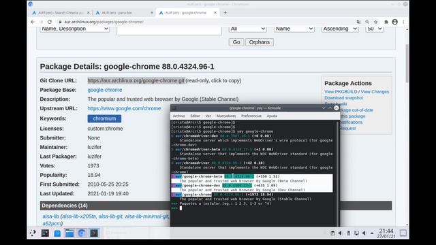The width and height of the screenshot is (436, 245).
Task: Open the Editar menu in Konsole
Action: click(x=195, y=116)
